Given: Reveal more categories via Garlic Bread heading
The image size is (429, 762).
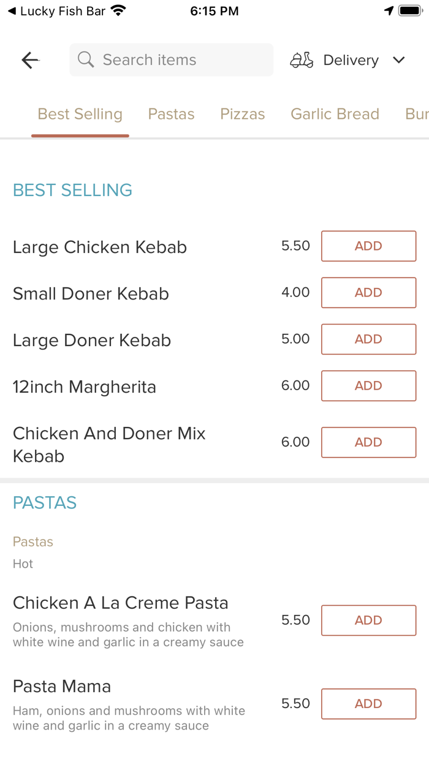Looking at the screenshot, I should 335,113.
